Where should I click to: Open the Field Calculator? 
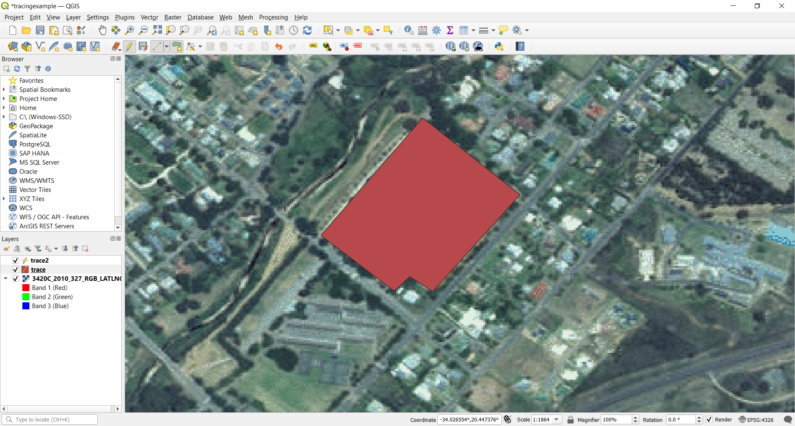423,30
